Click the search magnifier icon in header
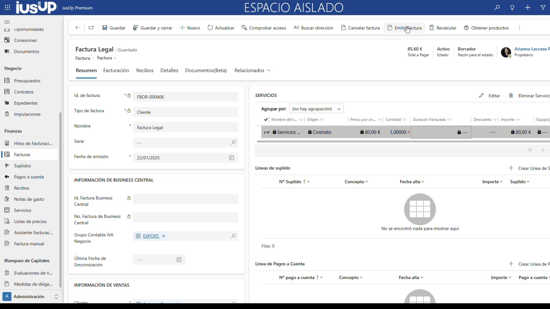The width and height of the screenshot is (550, 309). tap(497, 8)
